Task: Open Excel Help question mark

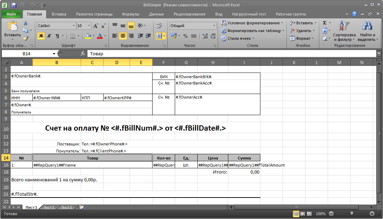Action: [354, 14]
